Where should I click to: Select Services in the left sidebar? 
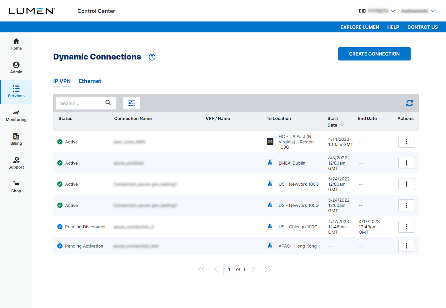click(16, 92)
